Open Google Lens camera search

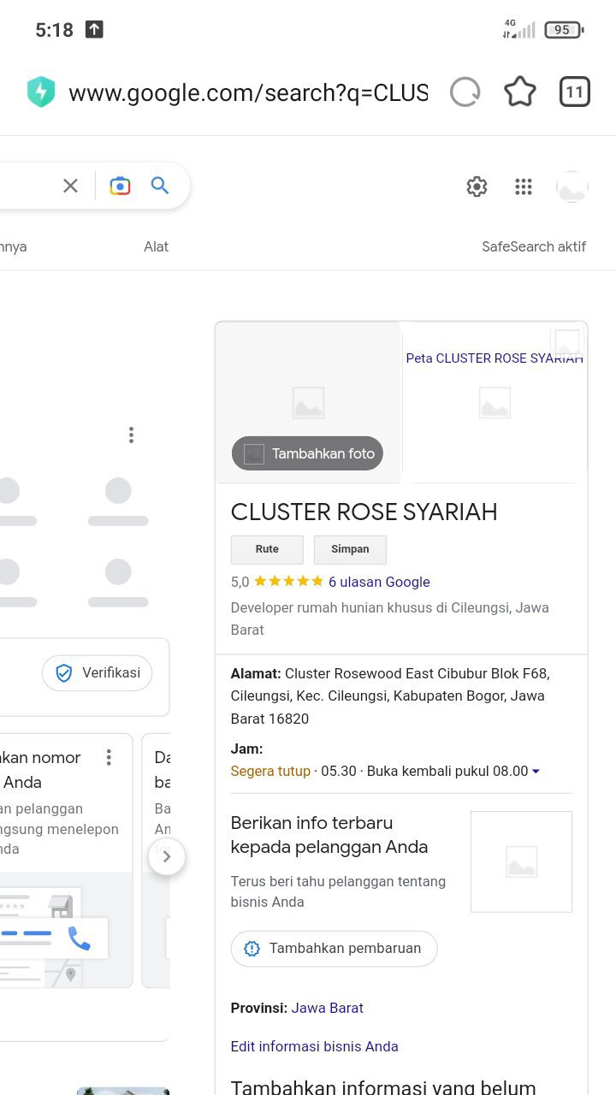click(x=121, y=186)
